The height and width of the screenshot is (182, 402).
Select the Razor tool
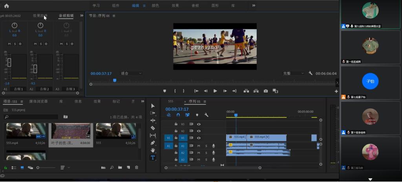click(153, 128)
